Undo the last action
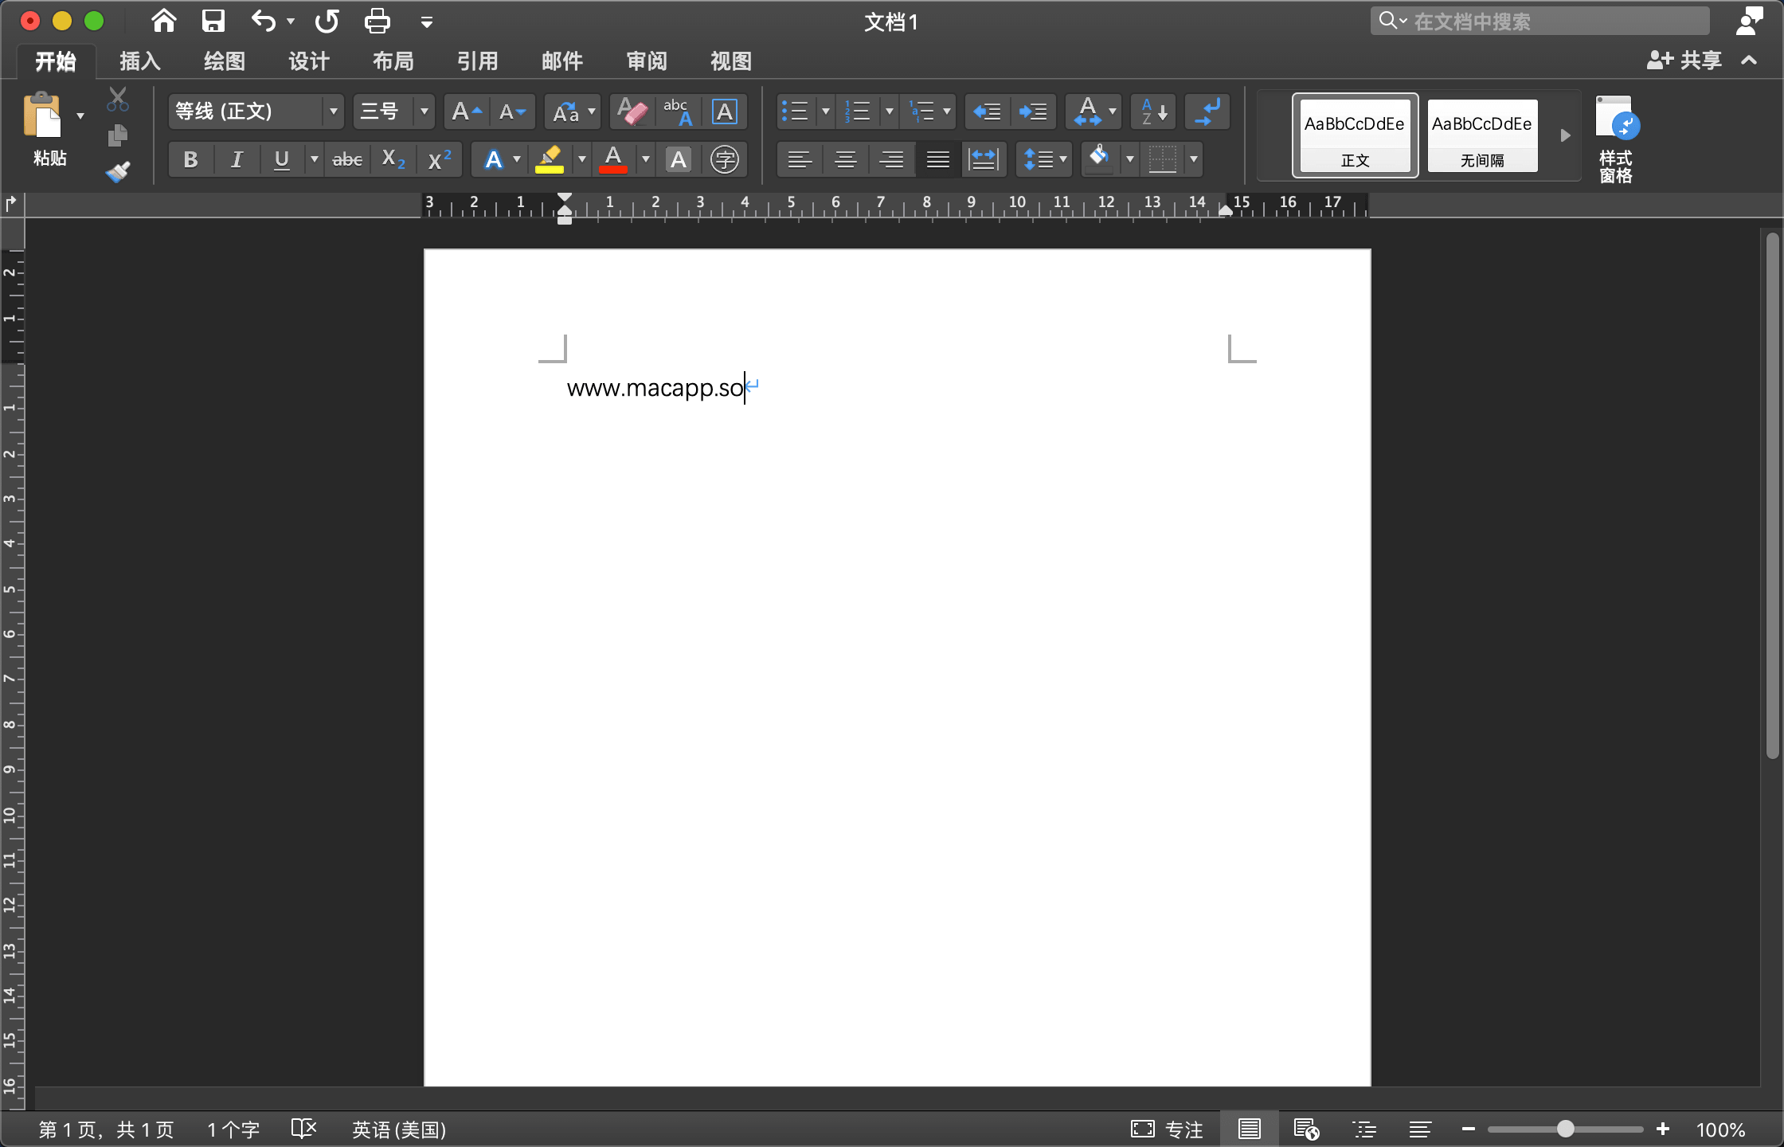 pyautogui.click(x=263, y=21)
